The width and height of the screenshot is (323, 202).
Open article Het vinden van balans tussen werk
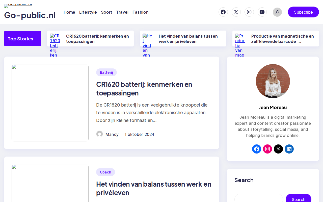[x=154, y=188]
